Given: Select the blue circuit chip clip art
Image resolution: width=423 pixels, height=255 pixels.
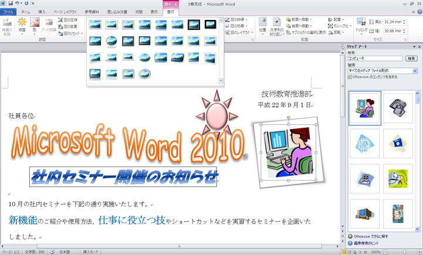Looking at the screenshot, I should click(365, 143).
